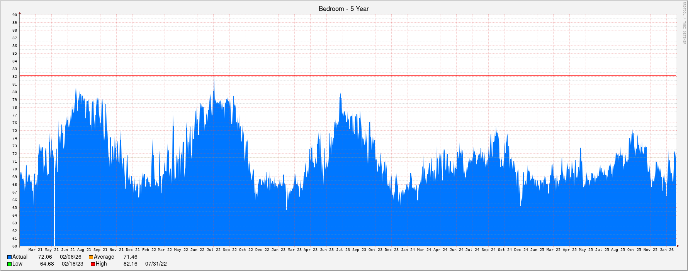Click the 60 label on the temperature axis
688x271 pixels.
click(15, 246)
